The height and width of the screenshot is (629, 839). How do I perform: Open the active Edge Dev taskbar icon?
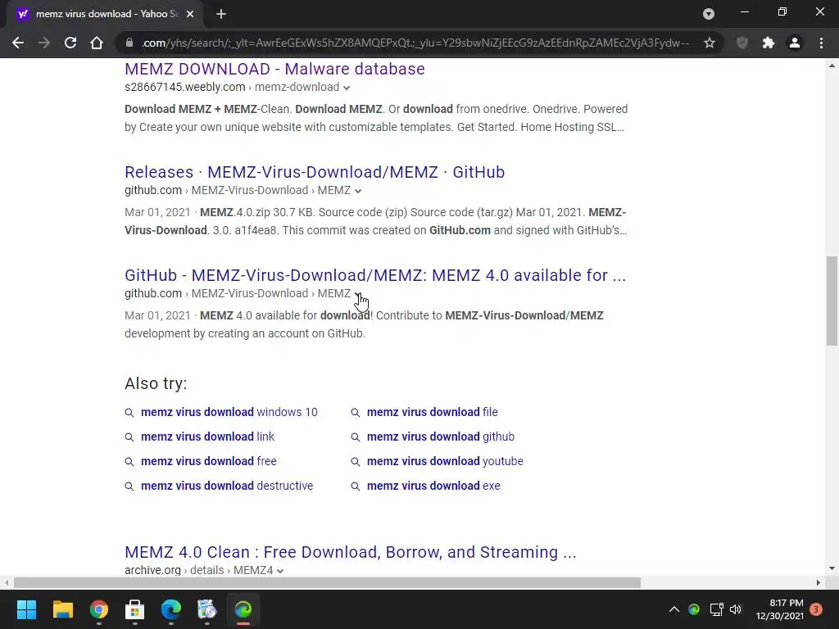[243, 609]
